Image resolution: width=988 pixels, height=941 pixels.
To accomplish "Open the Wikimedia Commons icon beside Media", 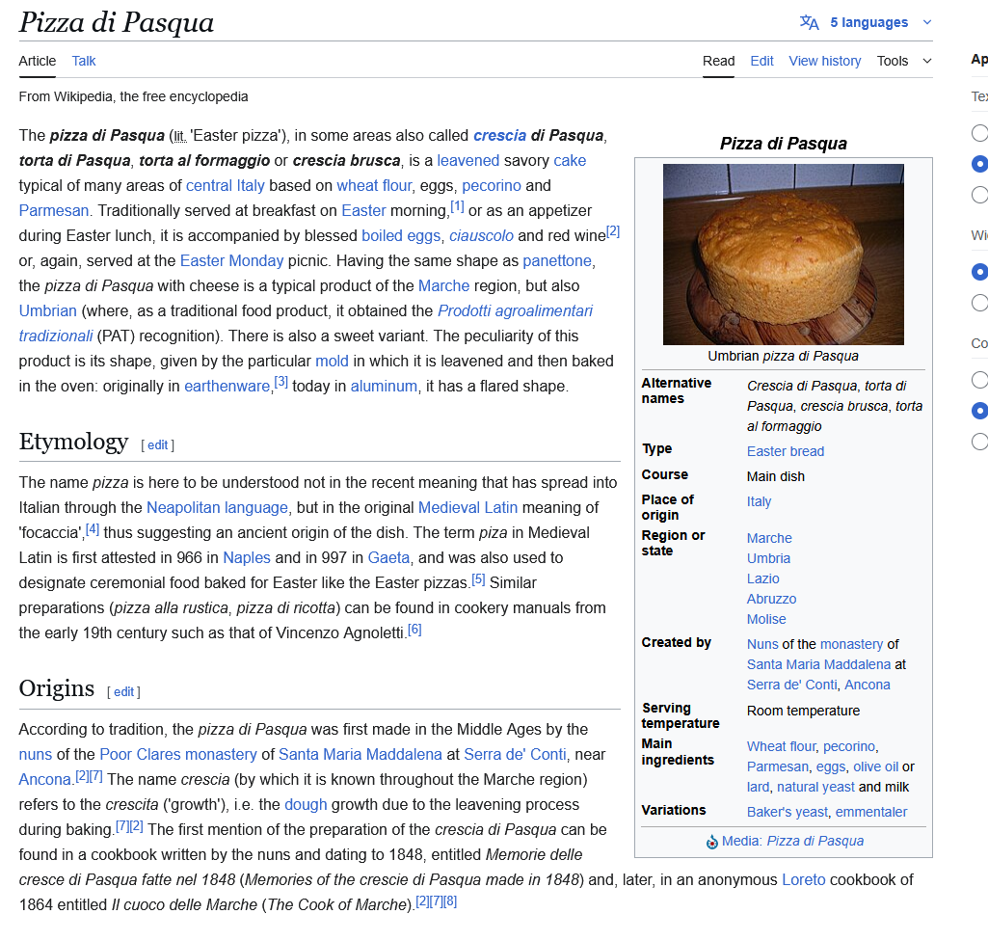I will pyautogui.click(x=712, y=842).
